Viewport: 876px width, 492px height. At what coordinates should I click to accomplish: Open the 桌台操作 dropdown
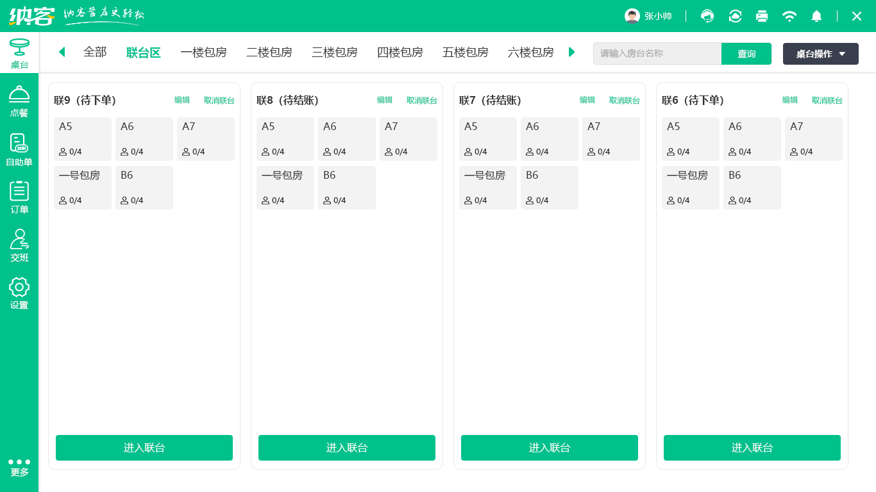820,54
